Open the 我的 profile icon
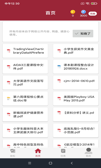 pos(88,151)
